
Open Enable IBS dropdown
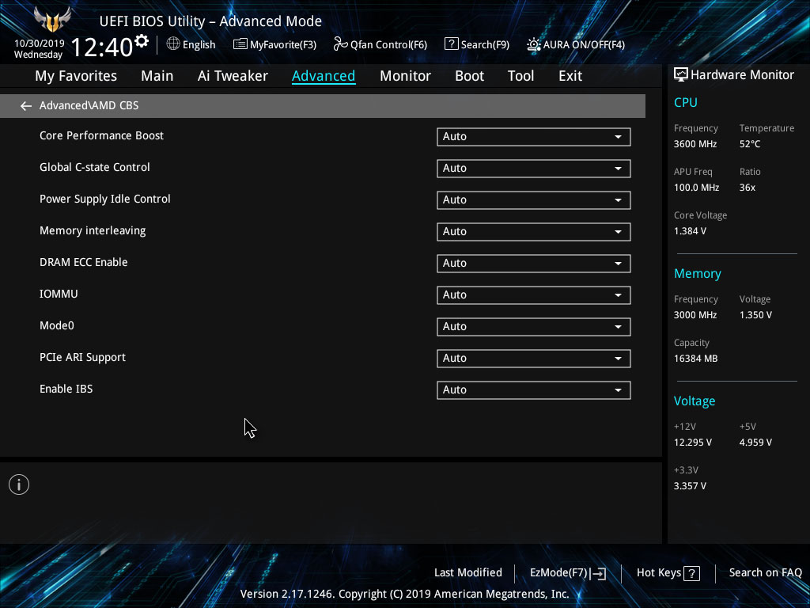534,390
